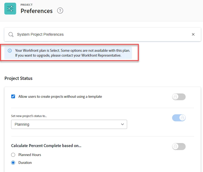Screen dimensions: 203x172
Task: Select the Planned Hours radio button
Action: coord(13,155)
